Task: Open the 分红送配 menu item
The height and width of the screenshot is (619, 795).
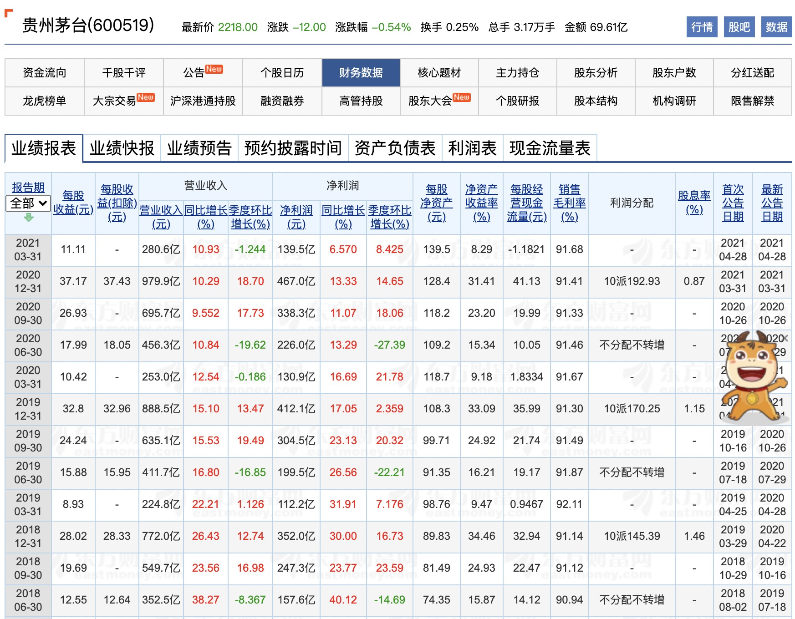Action: click(x=753, y=73)
